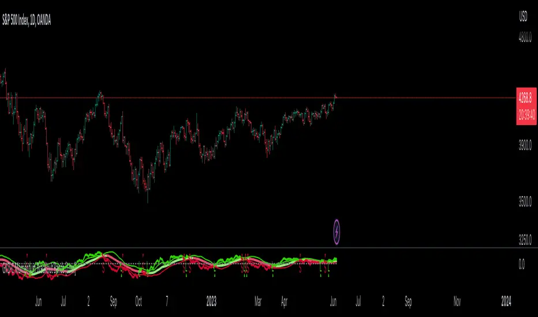Click the purple lightning bolt event icon
The image size is (538, 317).
(x=337, y=232)
